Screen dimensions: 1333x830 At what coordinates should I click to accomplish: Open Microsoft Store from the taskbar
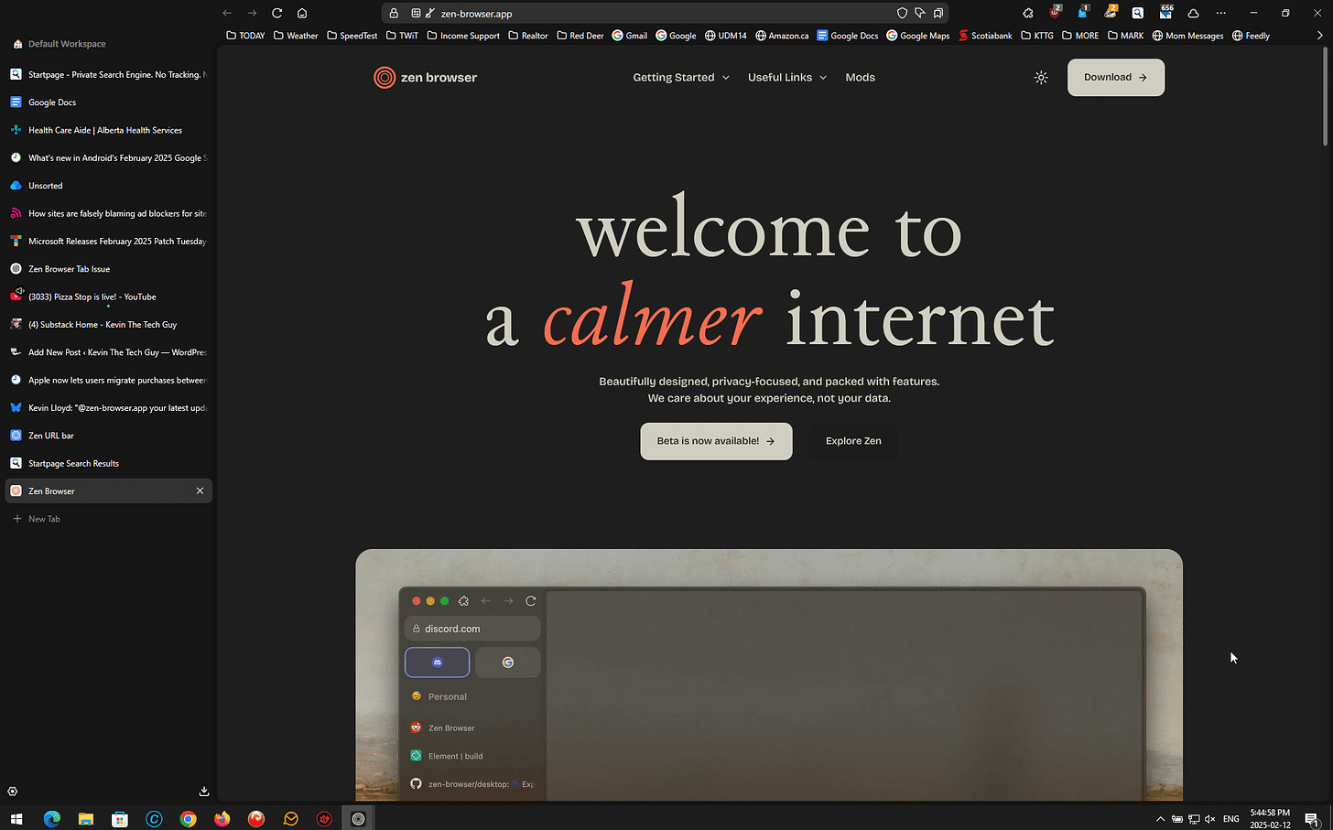point(120,819)
